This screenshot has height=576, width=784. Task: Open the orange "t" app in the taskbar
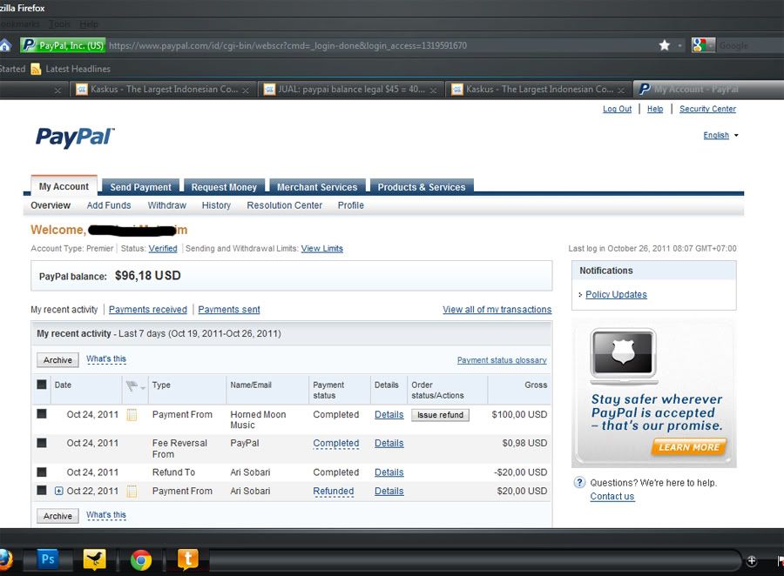click(x=188, y=559)
